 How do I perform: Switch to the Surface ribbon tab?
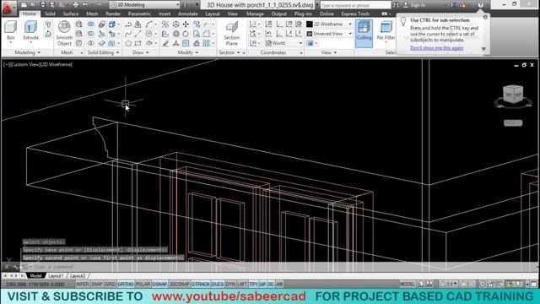(x=71, y=14)
